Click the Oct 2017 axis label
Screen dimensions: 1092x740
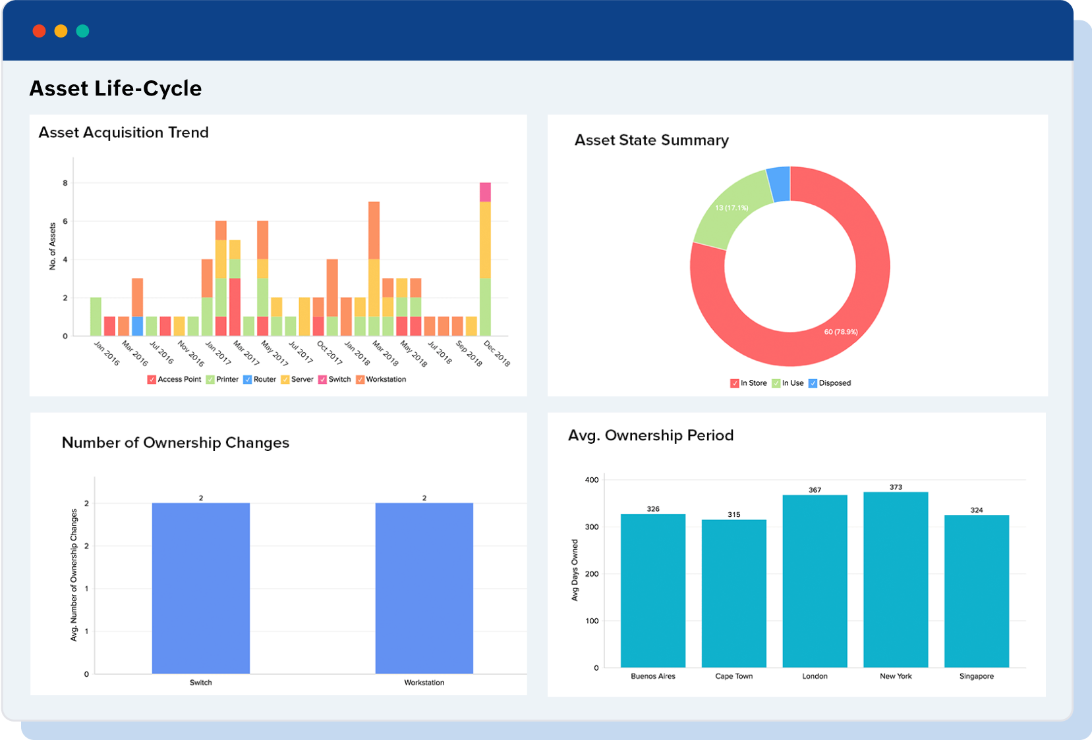coord(330,354)
